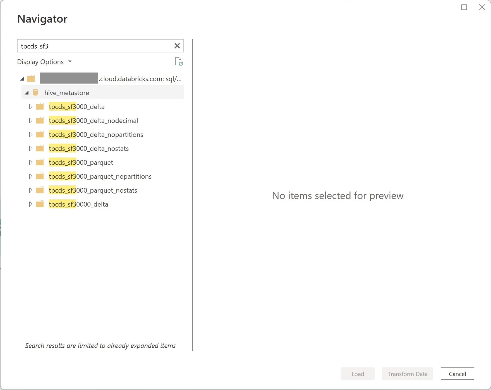This screenshot has height=390, width=491.
Task: Click the Load button
Action: click(358, 374)
